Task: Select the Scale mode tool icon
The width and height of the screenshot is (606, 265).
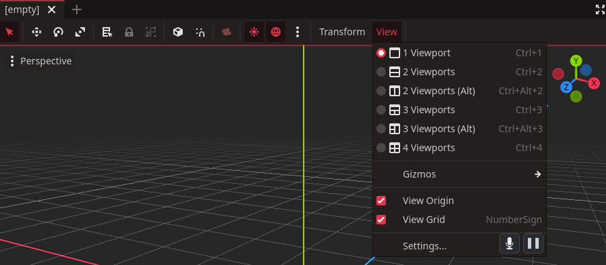Action: click(x=80, y=32)
